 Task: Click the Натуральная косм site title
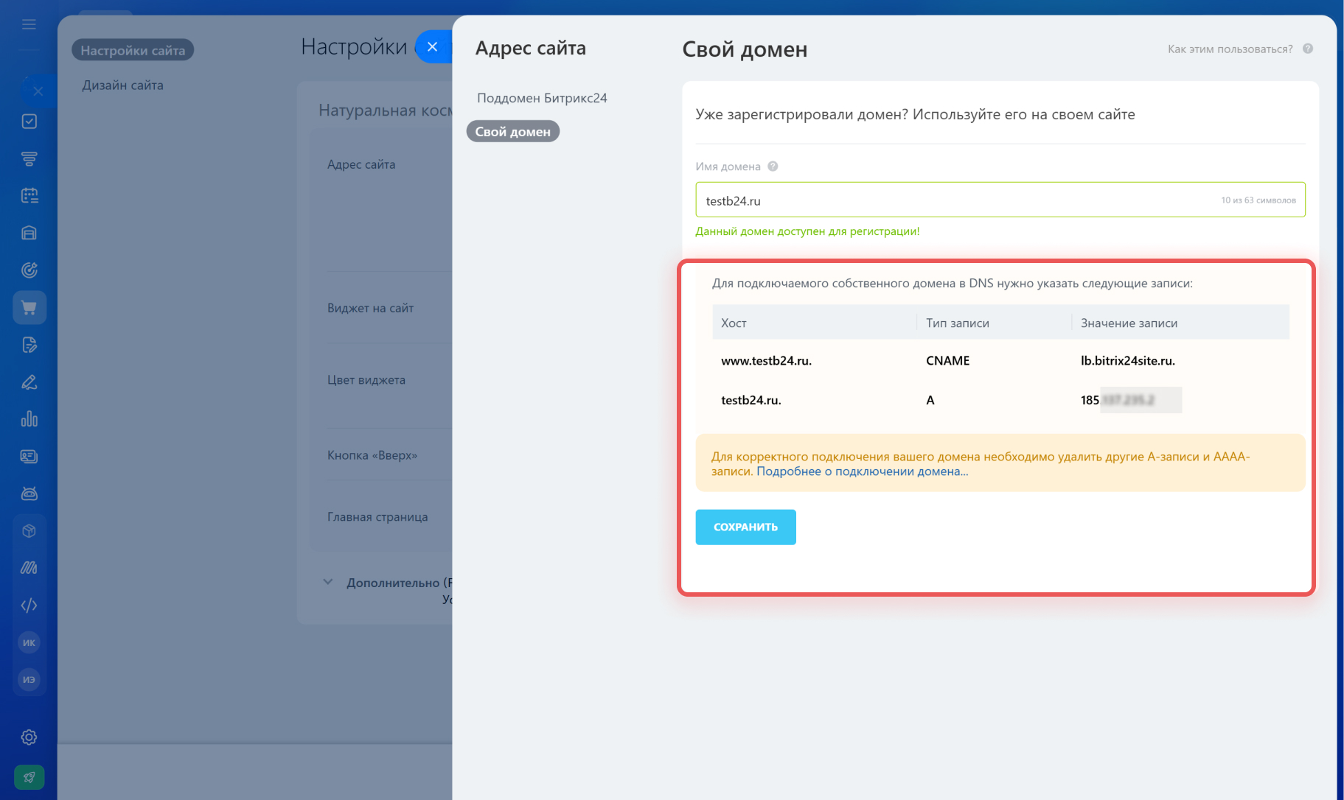[x=385, y=110]
